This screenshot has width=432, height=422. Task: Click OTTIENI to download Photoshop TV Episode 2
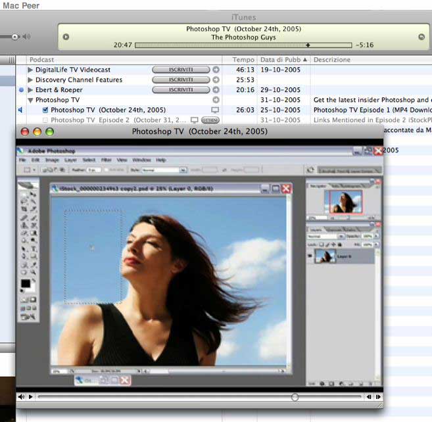[x=210, y=120]
